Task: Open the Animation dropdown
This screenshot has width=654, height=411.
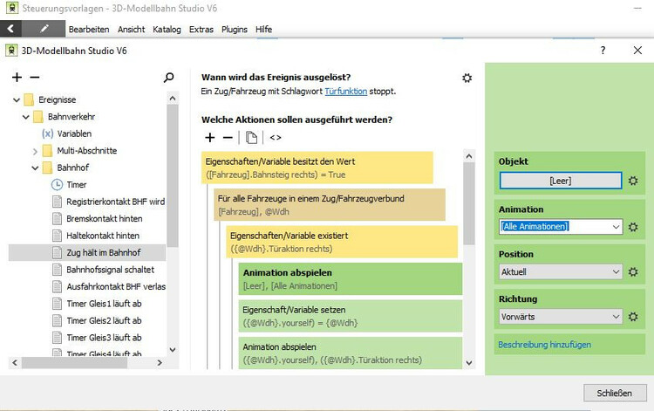Action: tap(616, 227)
